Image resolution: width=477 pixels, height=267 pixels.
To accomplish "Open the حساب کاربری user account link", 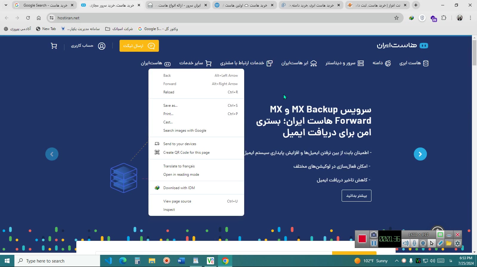I will tap(88, 46).
